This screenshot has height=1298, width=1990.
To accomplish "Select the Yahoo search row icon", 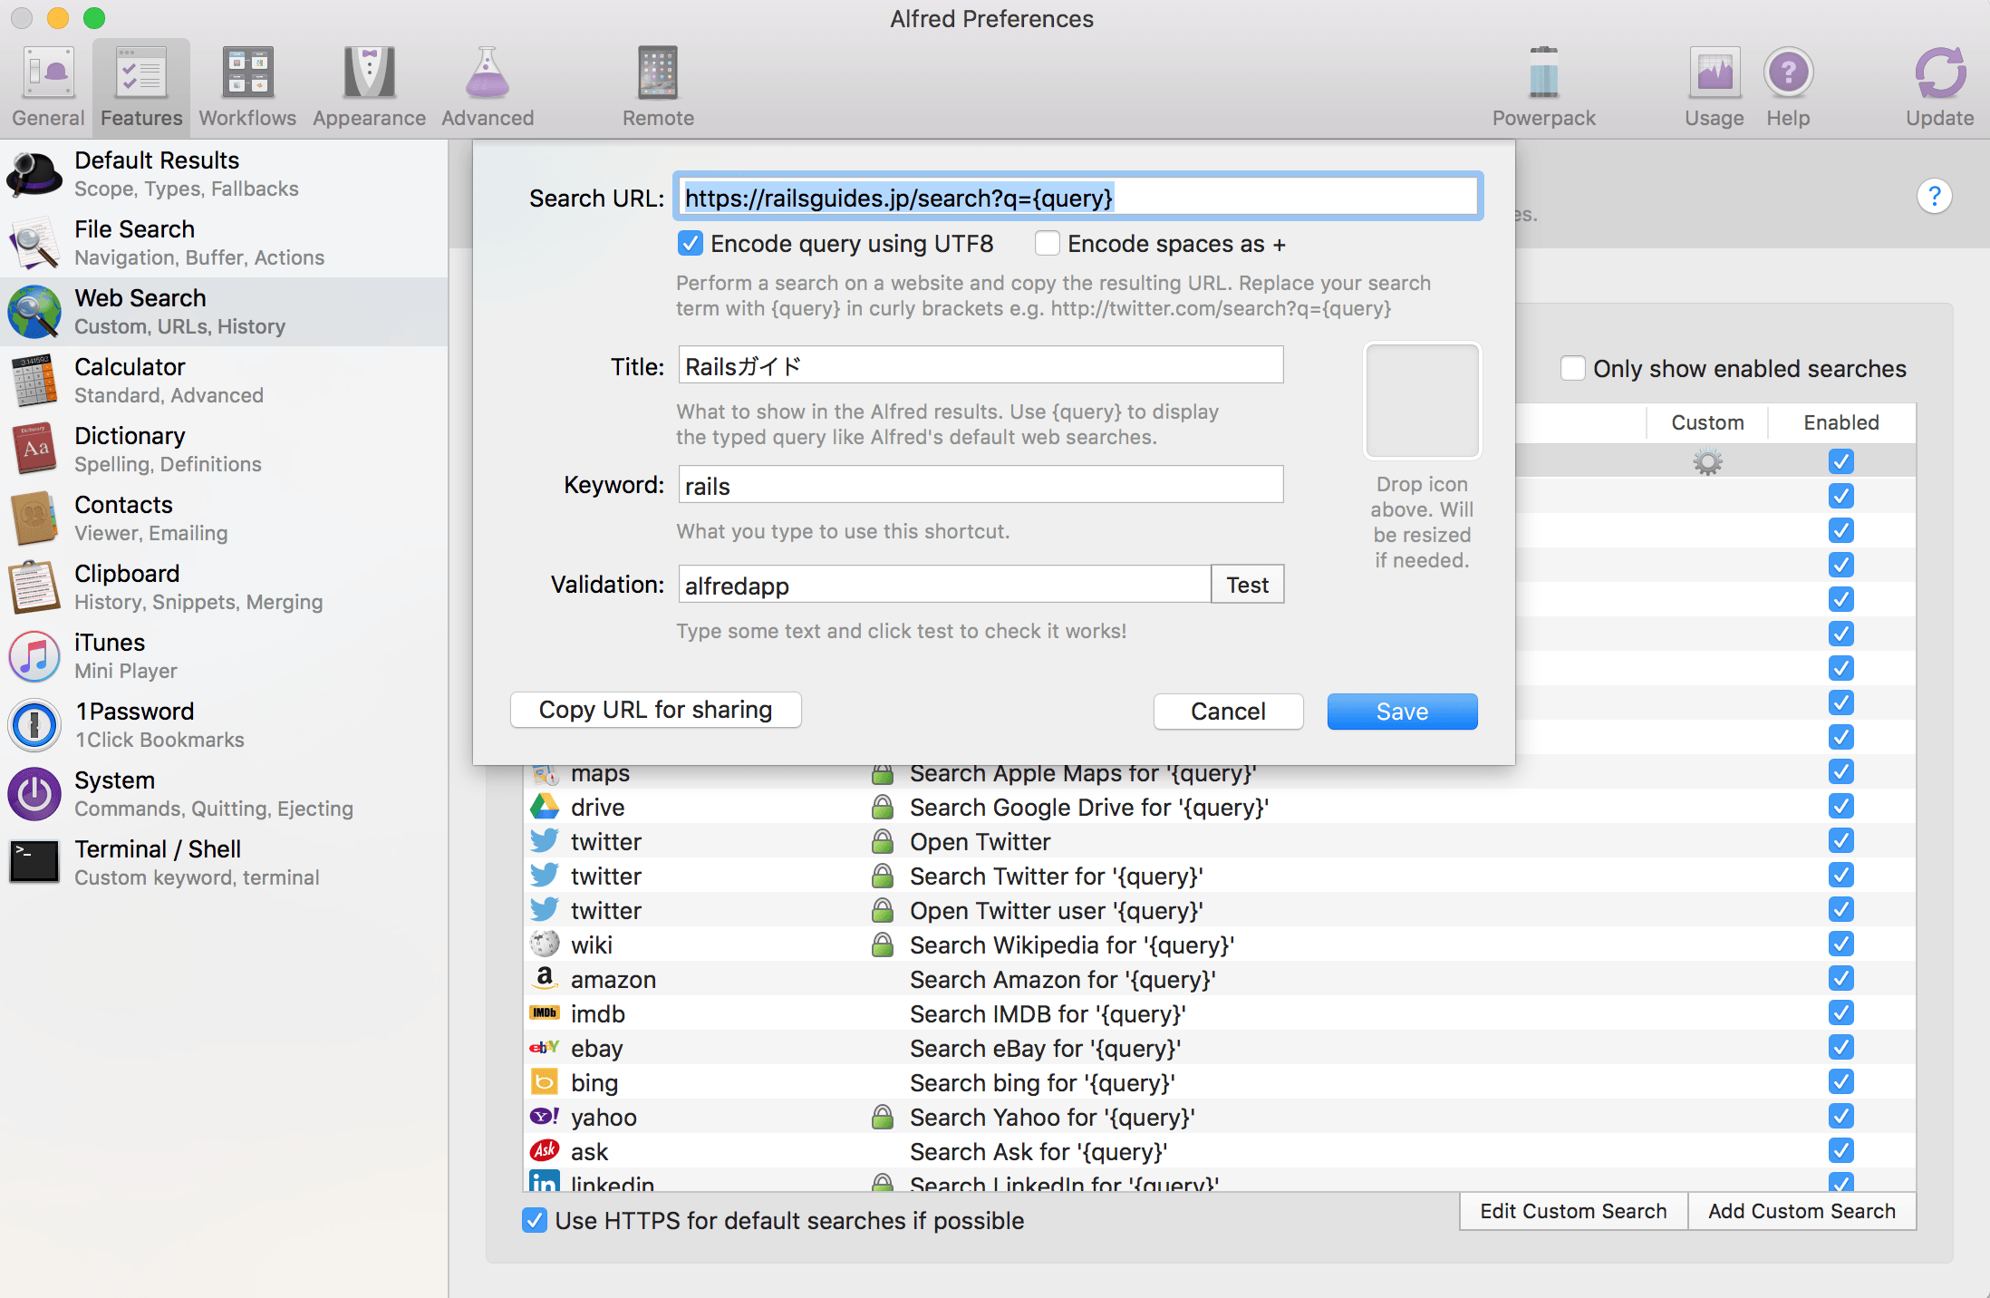I will tap(545, 1117).
